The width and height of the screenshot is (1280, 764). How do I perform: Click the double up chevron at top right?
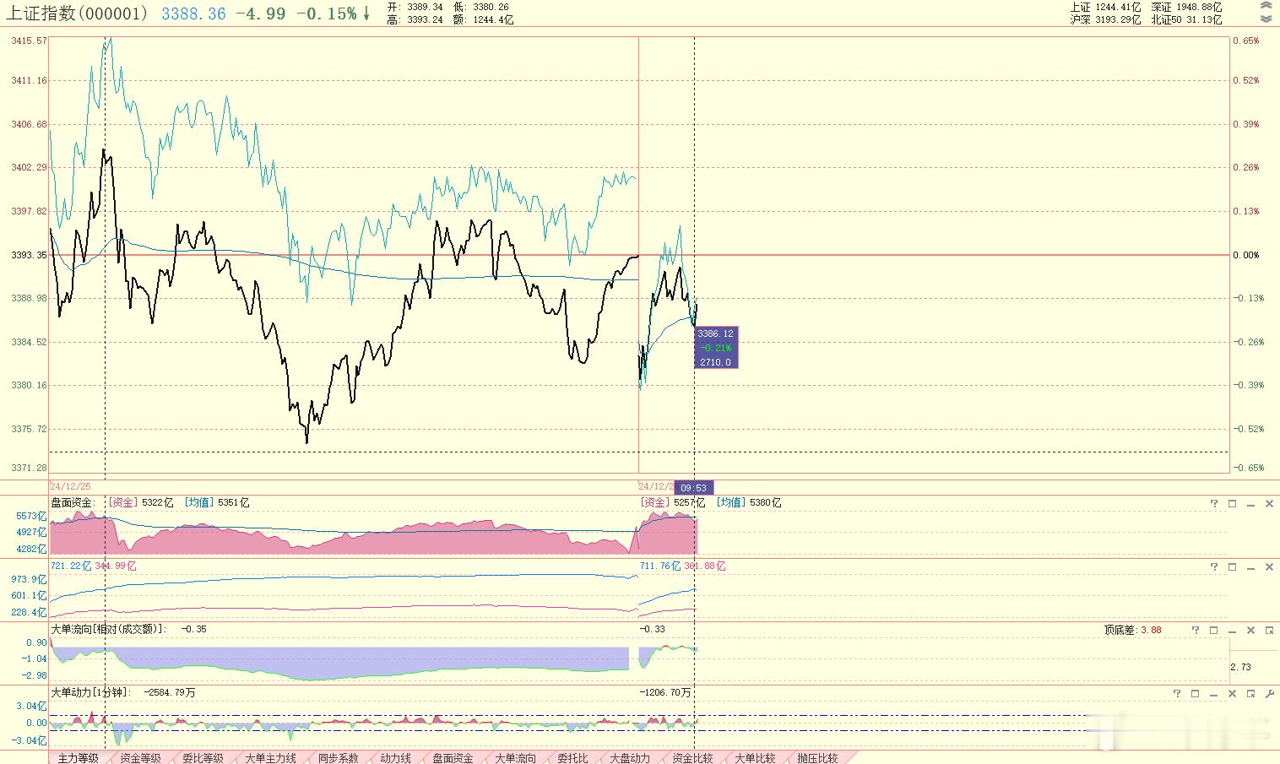(1266, 6)
